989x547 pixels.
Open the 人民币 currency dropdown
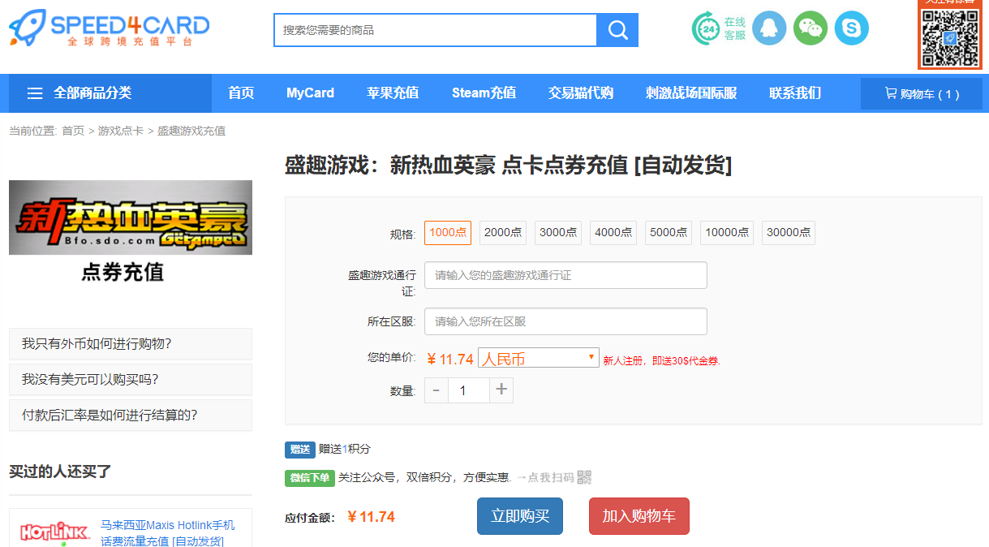(539, 358)
